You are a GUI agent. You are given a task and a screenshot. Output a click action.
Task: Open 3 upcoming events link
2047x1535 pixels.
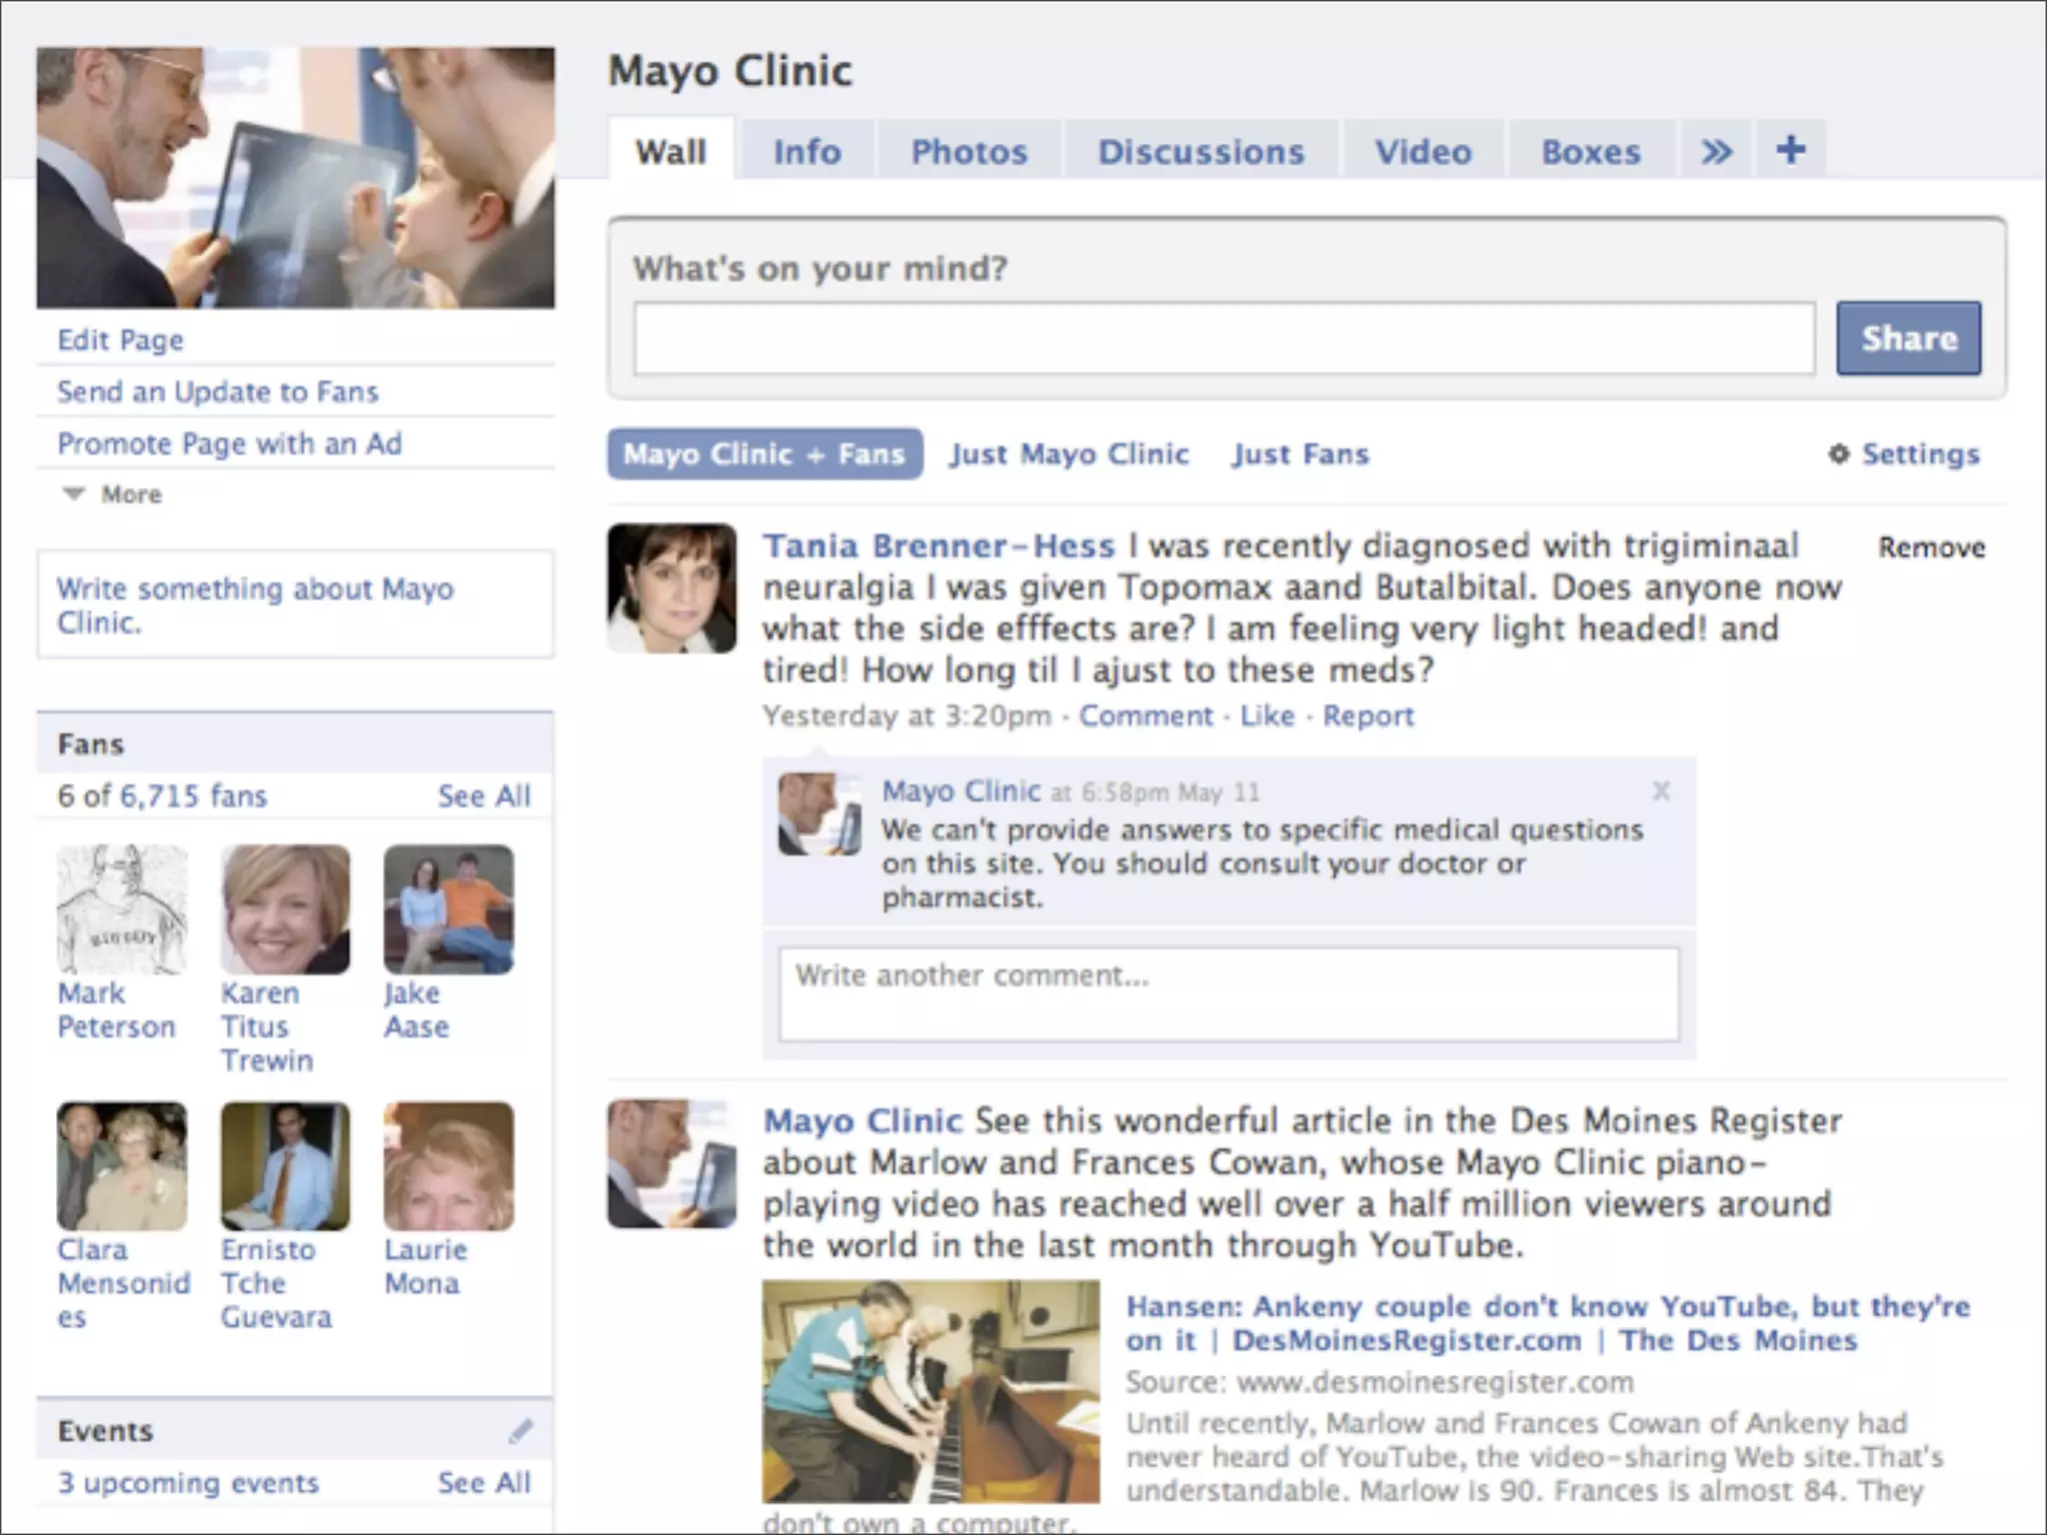pyautogui.click(x=188, y=1482)
